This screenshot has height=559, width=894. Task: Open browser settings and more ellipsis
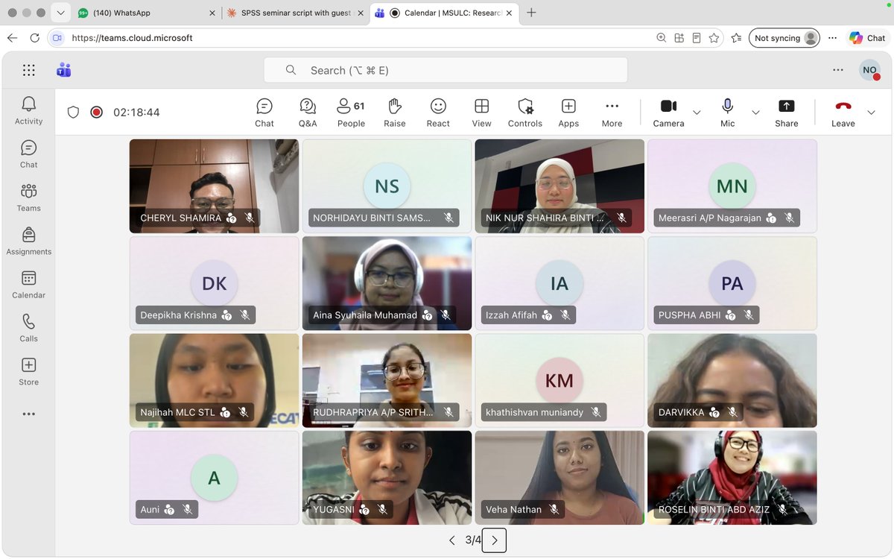832,38
